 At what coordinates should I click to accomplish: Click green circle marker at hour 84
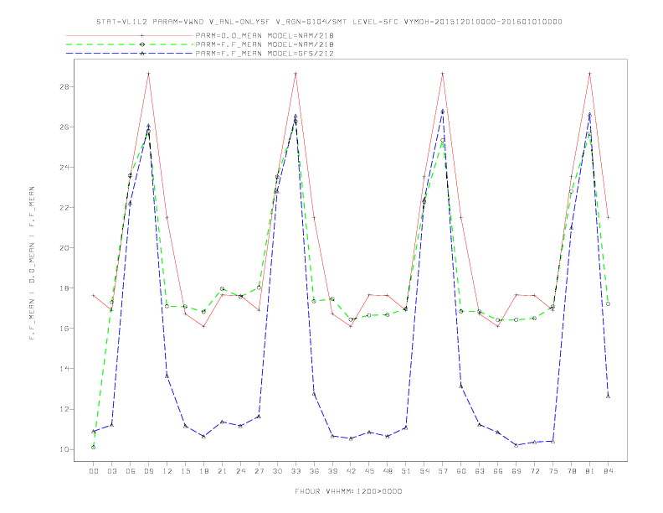608,304
